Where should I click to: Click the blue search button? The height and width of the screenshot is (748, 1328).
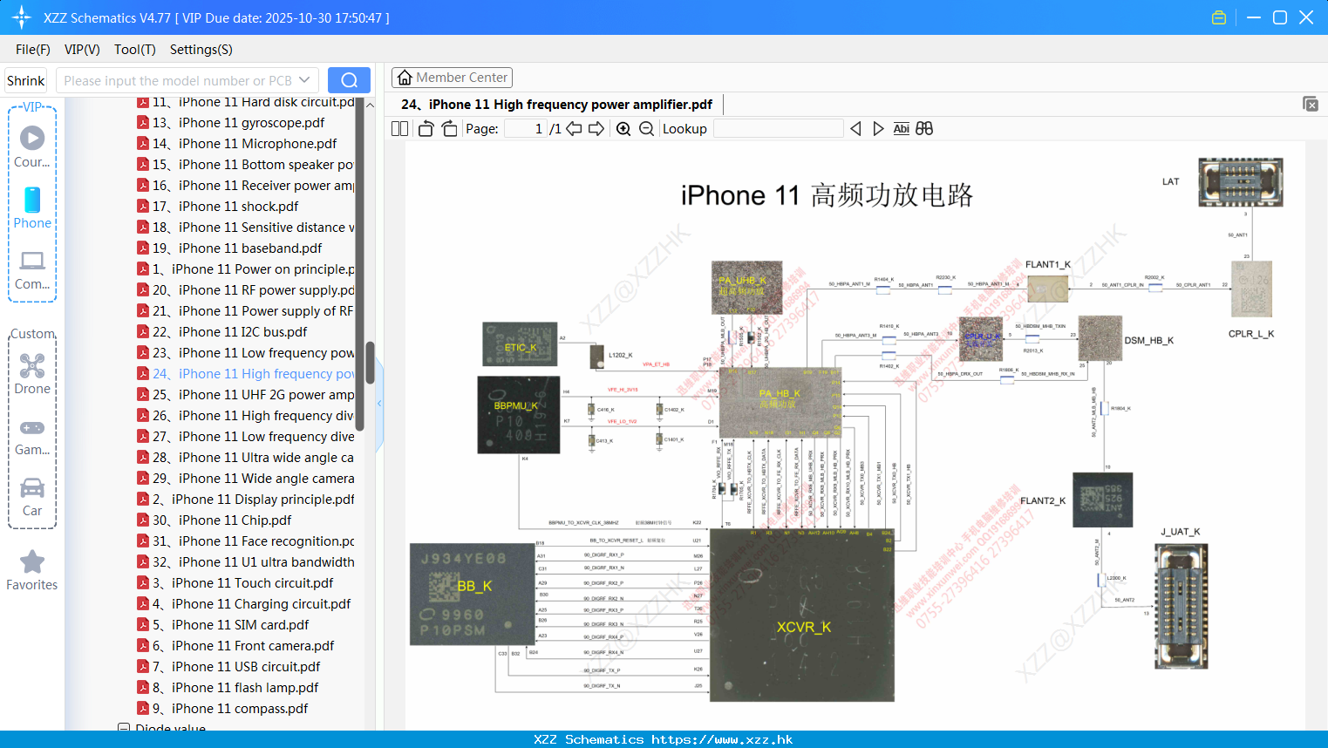click(x=349, y=80)
